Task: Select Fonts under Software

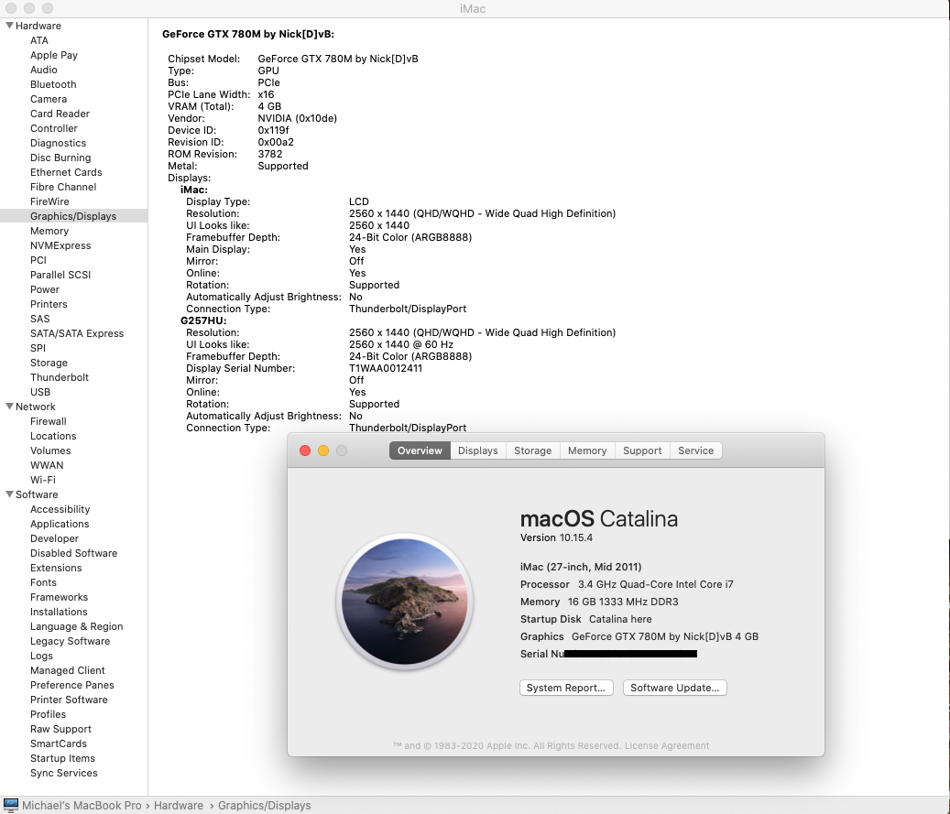Action: point(44,582)
